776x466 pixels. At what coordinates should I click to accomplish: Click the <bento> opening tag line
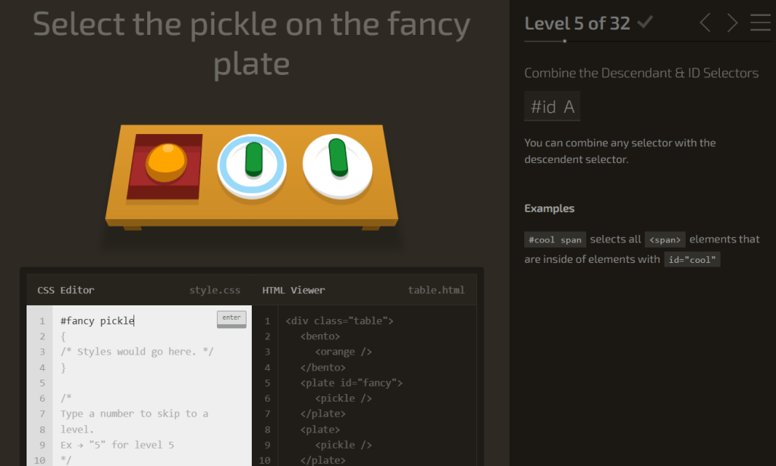(x=320, y=336)
